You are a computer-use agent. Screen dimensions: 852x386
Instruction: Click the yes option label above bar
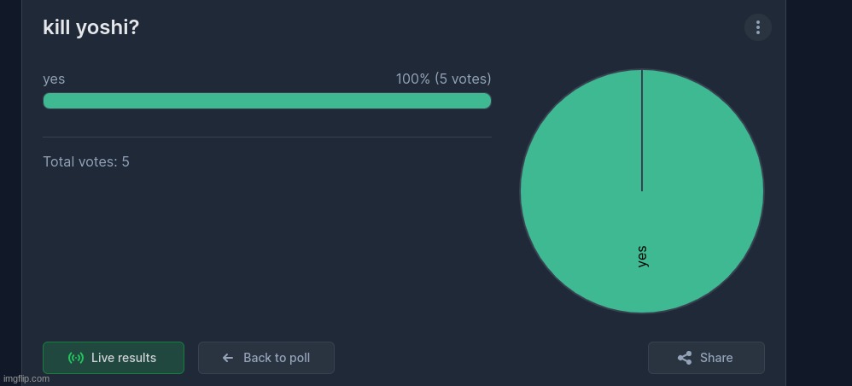click(54, 79)
